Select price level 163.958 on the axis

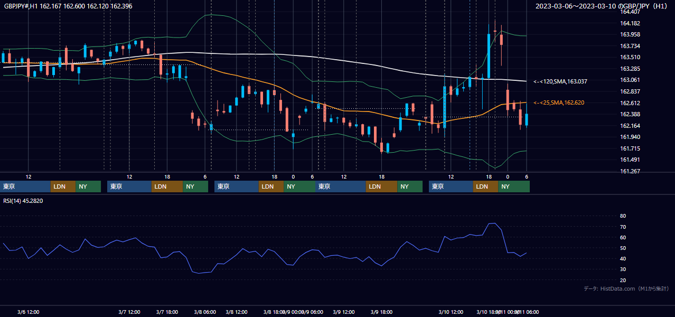click(x=630, y=34)
